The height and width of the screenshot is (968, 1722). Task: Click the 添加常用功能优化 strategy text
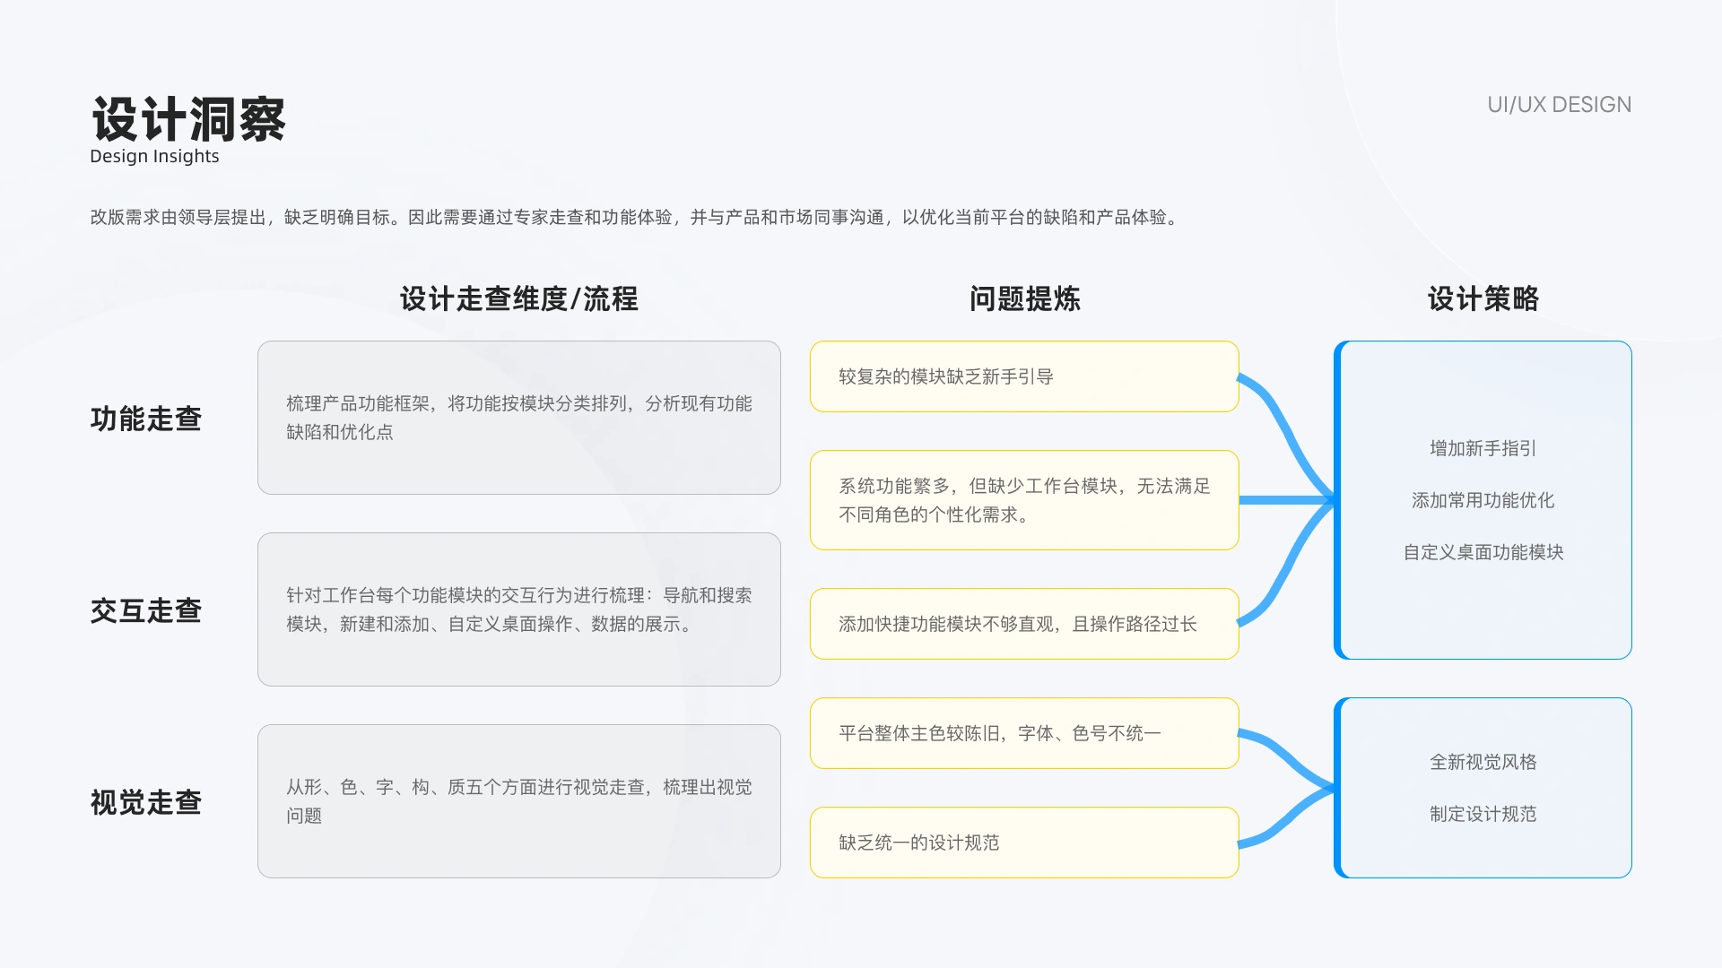[x=1483, y=500]
